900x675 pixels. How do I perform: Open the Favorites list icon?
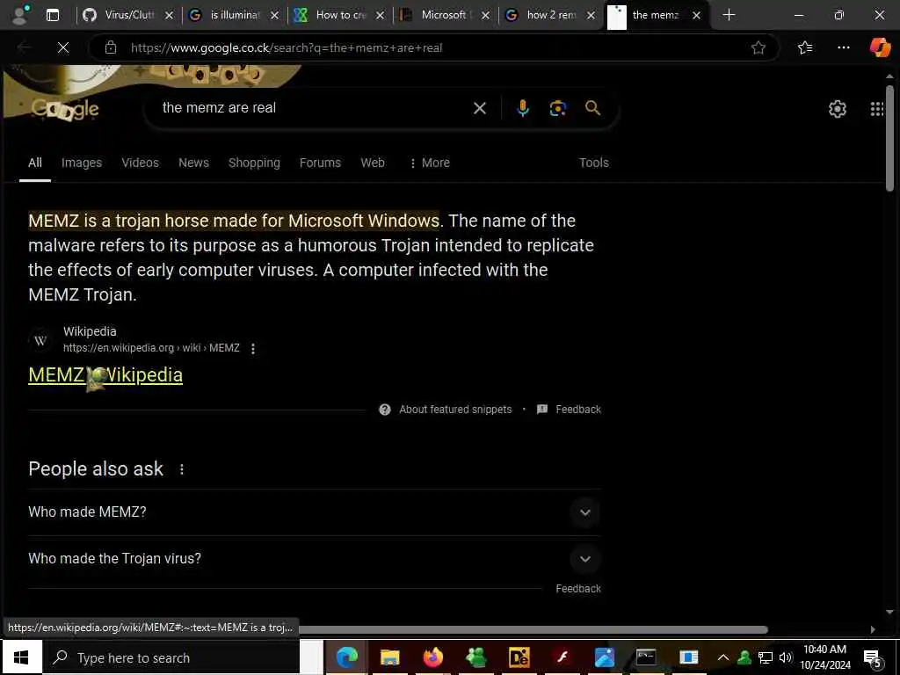click(805, 47)
